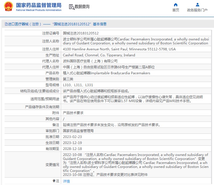Click the 注册证编号 label

(x=51, y=33)
